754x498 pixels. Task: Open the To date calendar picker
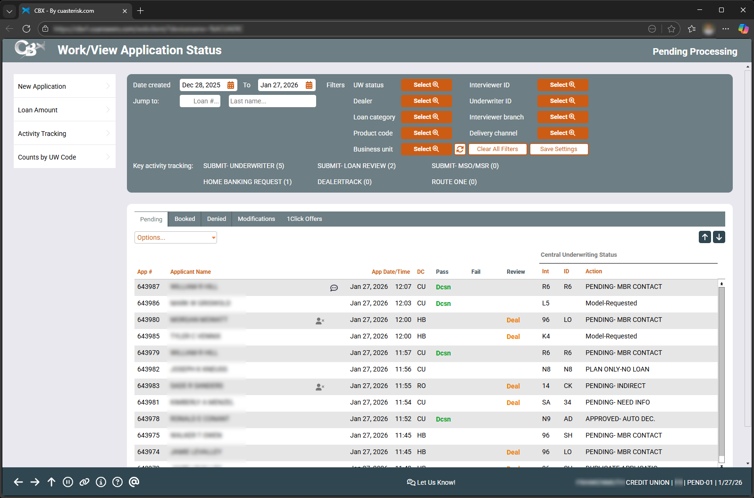[x=309, y=85]
